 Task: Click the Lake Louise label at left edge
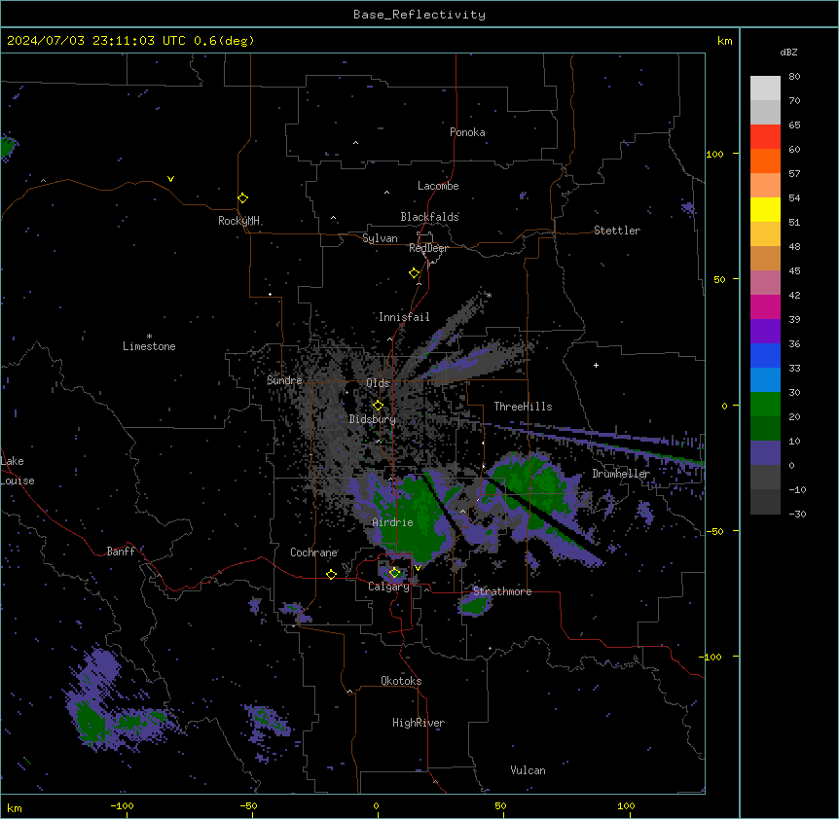pos(17,471)
